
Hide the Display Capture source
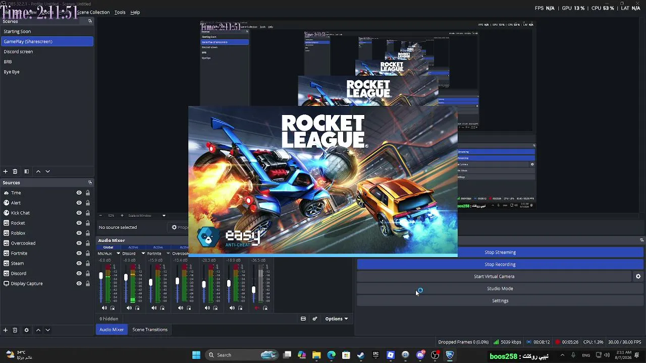coord(79,283)
